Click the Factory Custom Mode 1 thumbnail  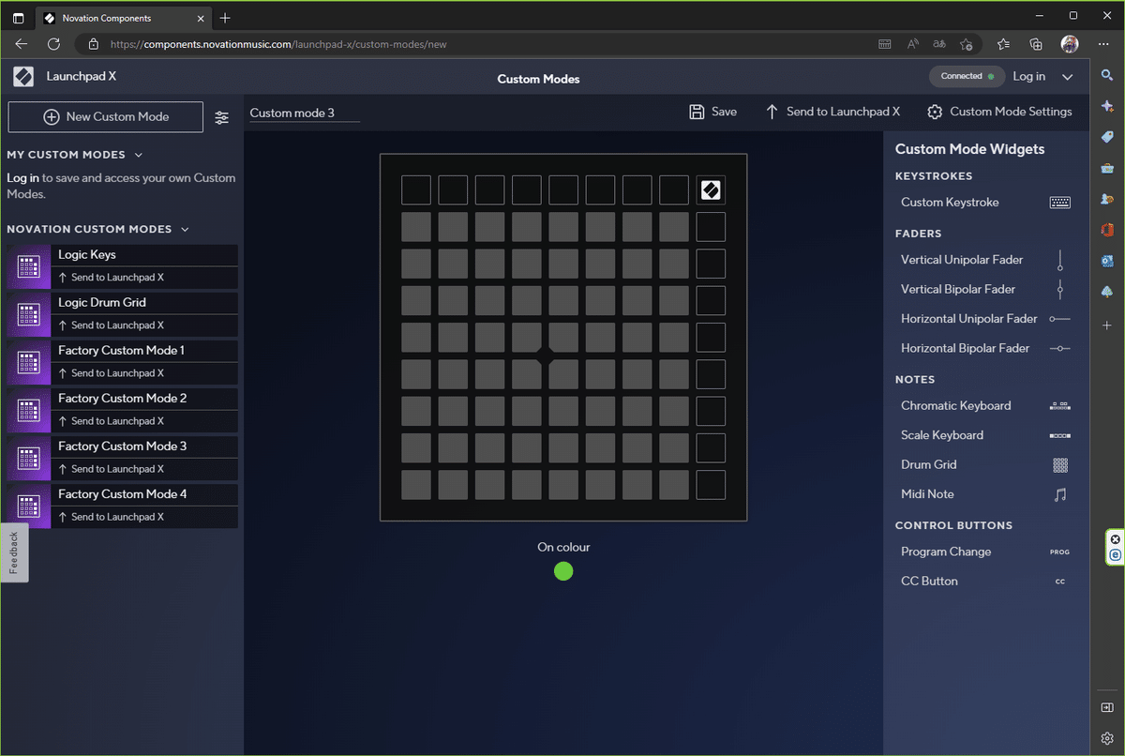tap(28, 362)
